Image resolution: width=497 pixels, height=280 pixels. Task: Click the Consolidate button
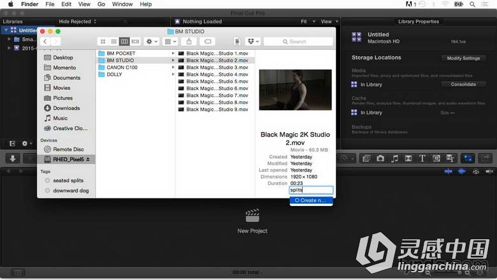(463, 84)
